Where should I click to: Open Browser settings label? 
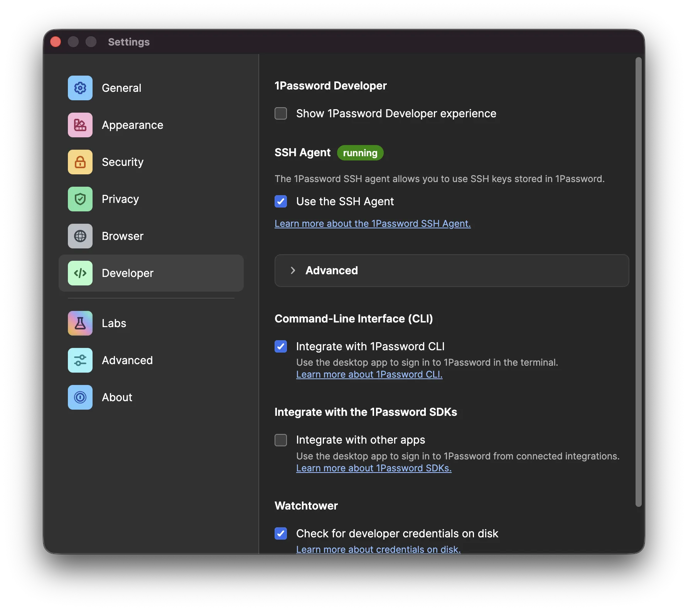[x=123, y=236]
